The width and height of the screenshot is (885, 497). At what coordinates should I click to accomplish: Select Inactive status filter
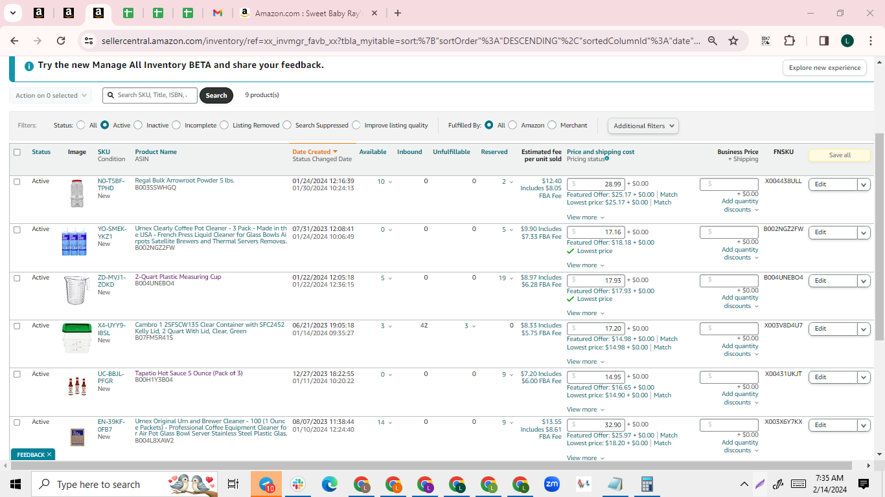pos(138,125)
